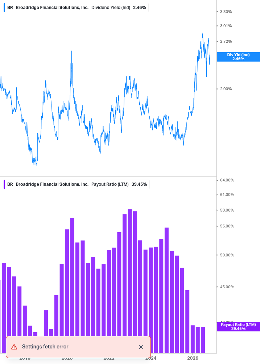260x364 pixels.
Task: Click the 3.30% label on yield axis
Action: coord(226,12)
